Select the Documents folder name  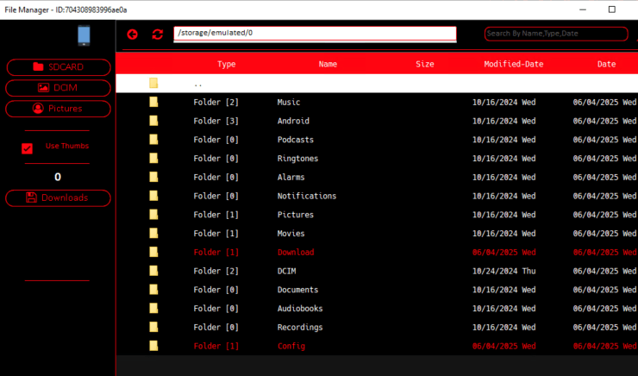click(297, 290)
